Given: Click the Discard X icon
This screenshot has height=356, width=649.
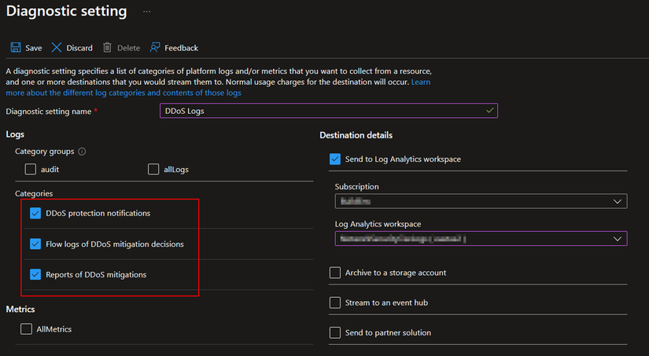Looking at the screenshot, I should click(x=57, y=48).
